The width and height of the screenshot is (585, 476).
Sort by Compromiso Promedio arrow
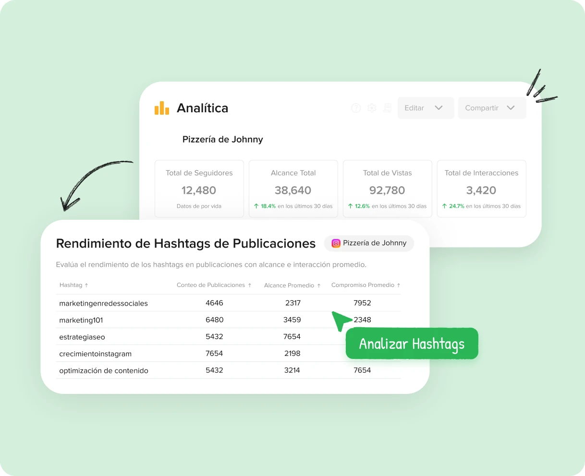[x=399, y=285]
